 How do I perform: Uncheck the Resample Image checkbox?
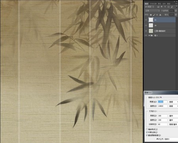click(x=147, y=135)
